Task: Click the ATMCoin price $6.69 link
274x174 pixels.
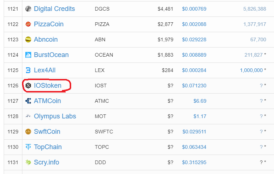Action: point(200,101)
